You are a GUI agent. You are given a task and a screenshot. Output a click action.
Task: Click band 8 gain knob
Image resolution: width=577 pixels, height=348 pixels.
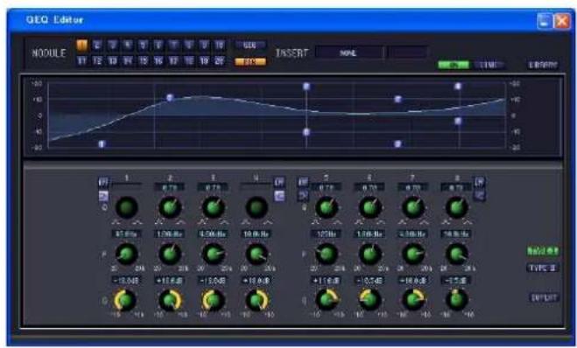tap(457, 300)
